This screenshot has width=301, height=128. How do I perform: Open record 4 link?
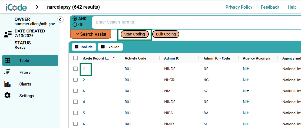pos(84,102)
